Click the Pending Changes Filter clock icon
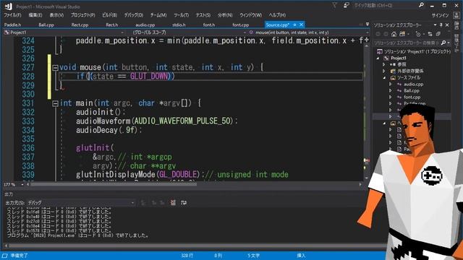463x260 pixels. [x=418, y=35]
